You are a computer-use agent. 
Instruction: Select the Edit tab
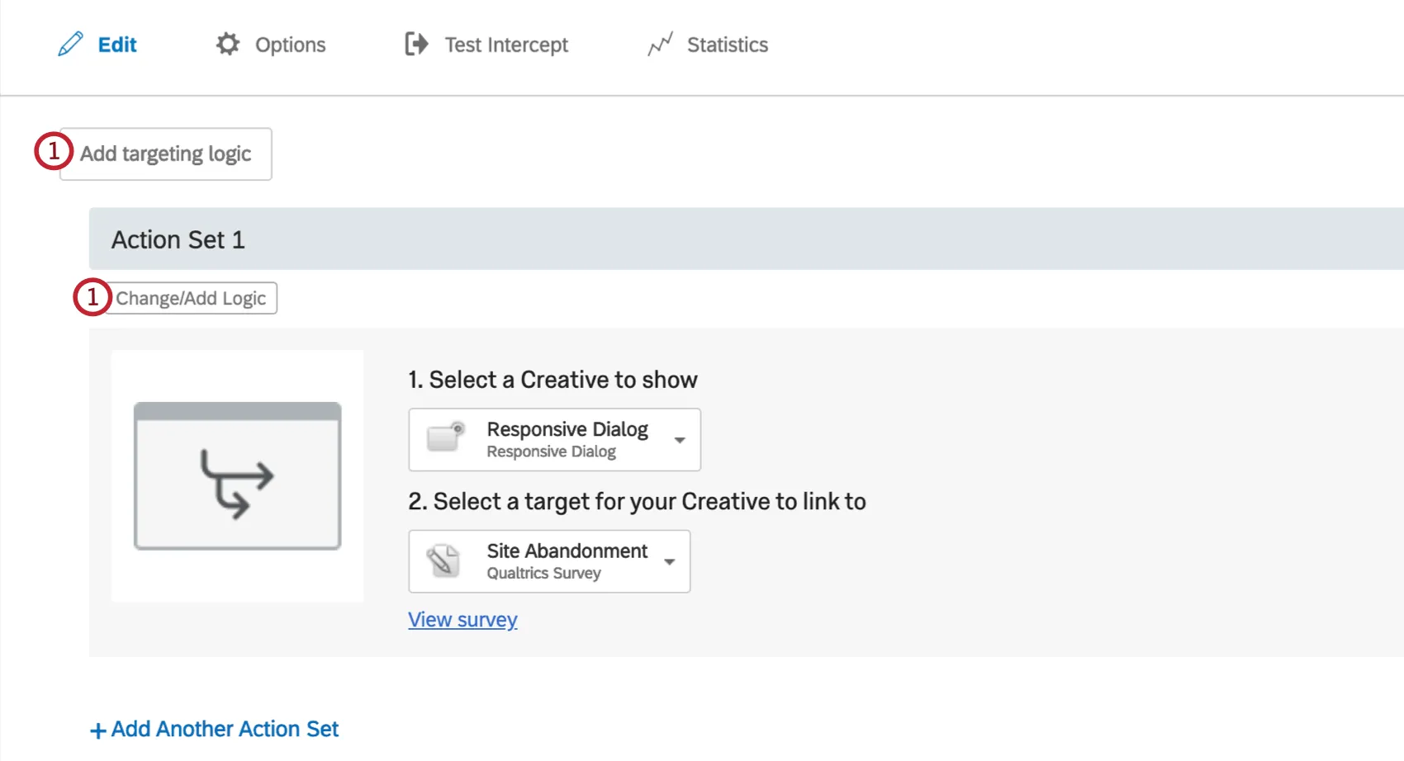117,45
